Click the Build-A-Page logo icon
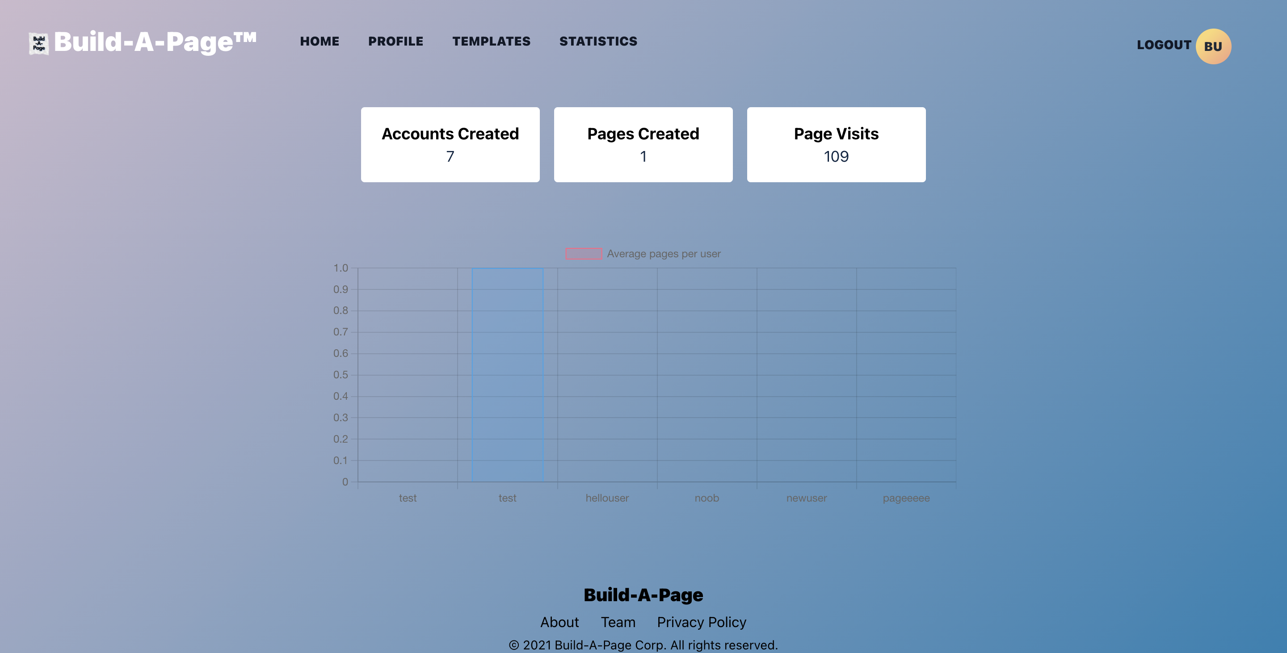Image resolution: width=1287 pixels, height=653 pixels. [x=39, y=44]
